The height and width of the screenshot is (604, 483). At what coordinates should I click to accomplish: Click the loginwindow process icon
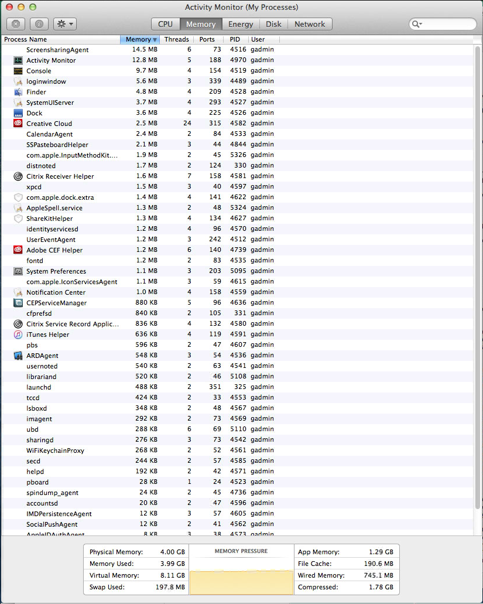click(x=18, y=81)
